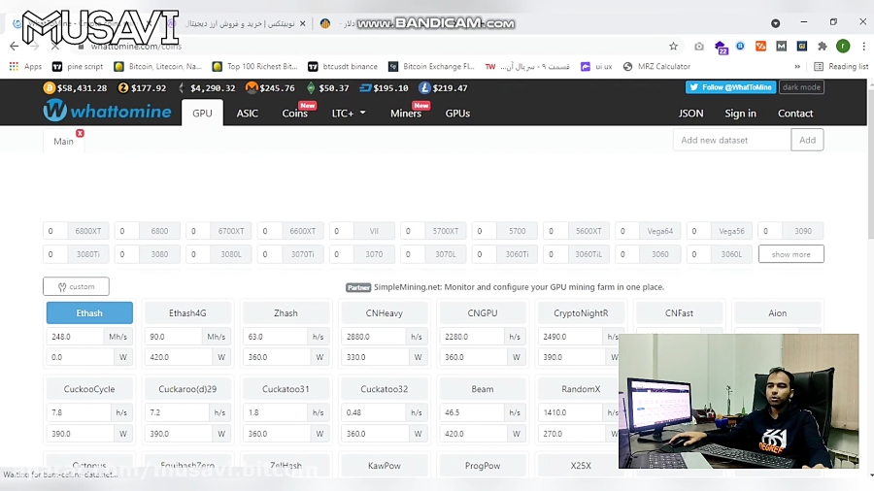This screenshot has height=491, width=874.
Task: Toggle the CuckooCycle algorithm
Action: pos(89,388)
